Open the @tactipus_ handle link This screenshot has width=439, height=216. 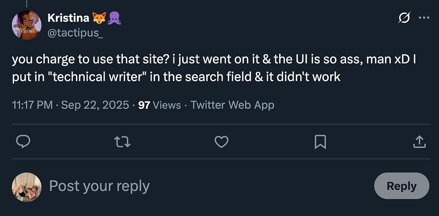pyautogui.click(x=75, y=33)
